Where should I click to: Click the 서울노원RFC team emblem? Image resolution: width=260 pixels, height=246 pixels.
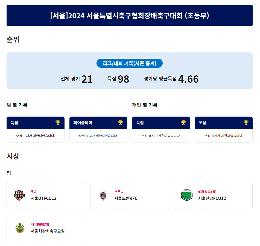coord(103,196)
